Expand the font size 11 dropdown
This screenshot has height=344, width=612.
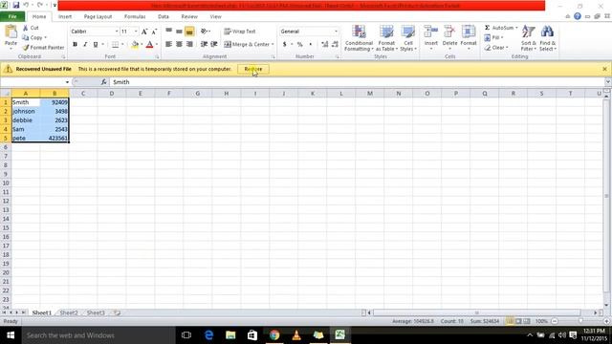click(x=136, y=32)
